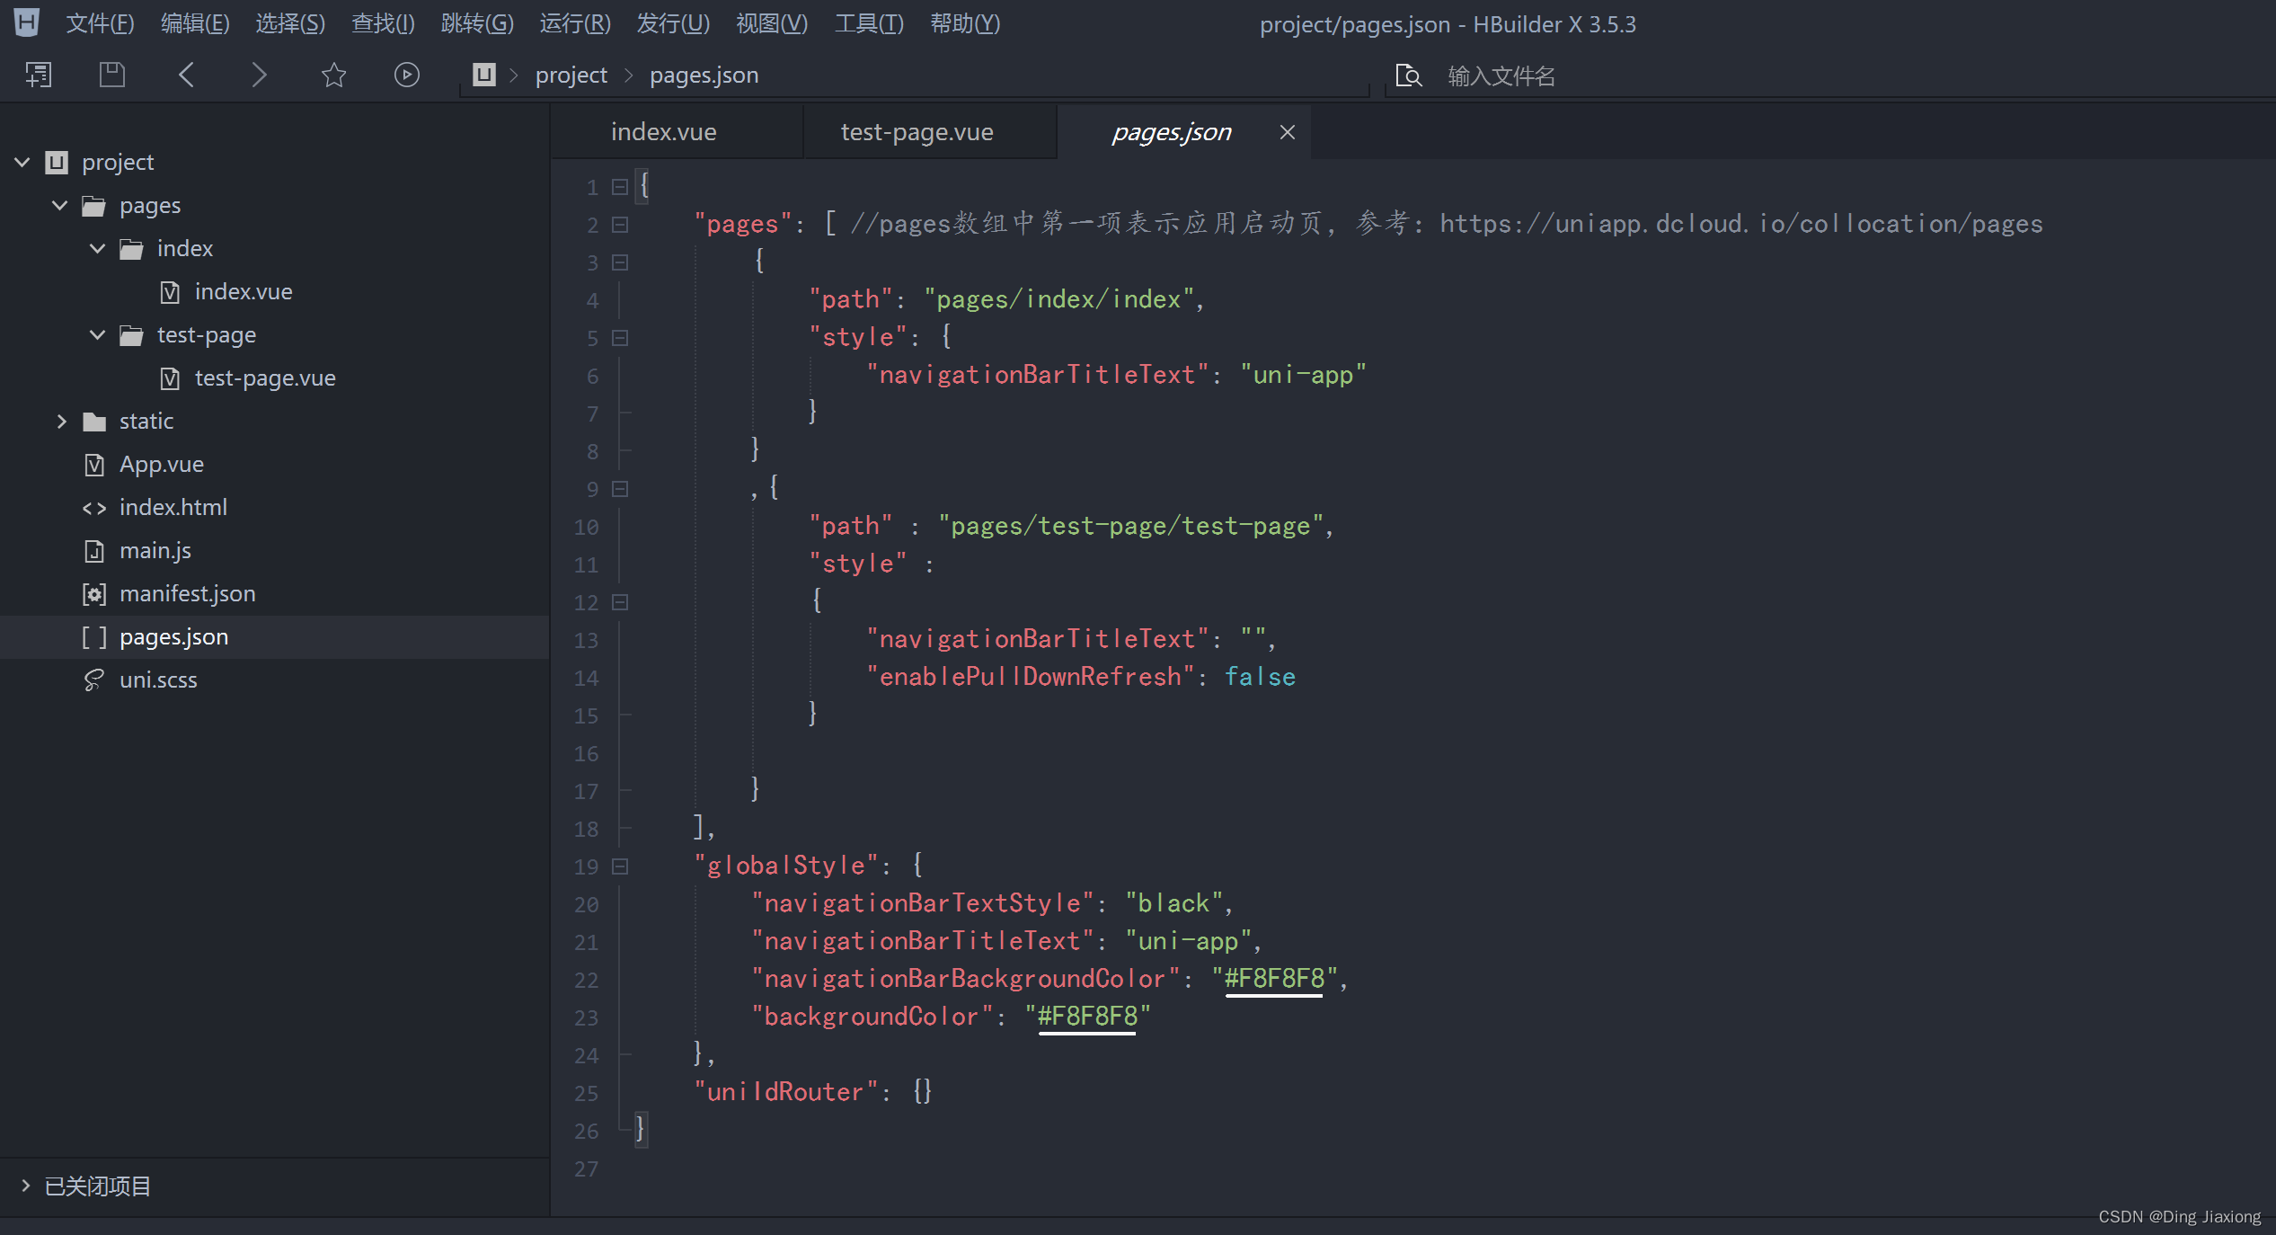The height and width of the screenshot is (1235, 2276).
Task: Fold globalStyle block at line 19
Action: [x=619, y=866]
